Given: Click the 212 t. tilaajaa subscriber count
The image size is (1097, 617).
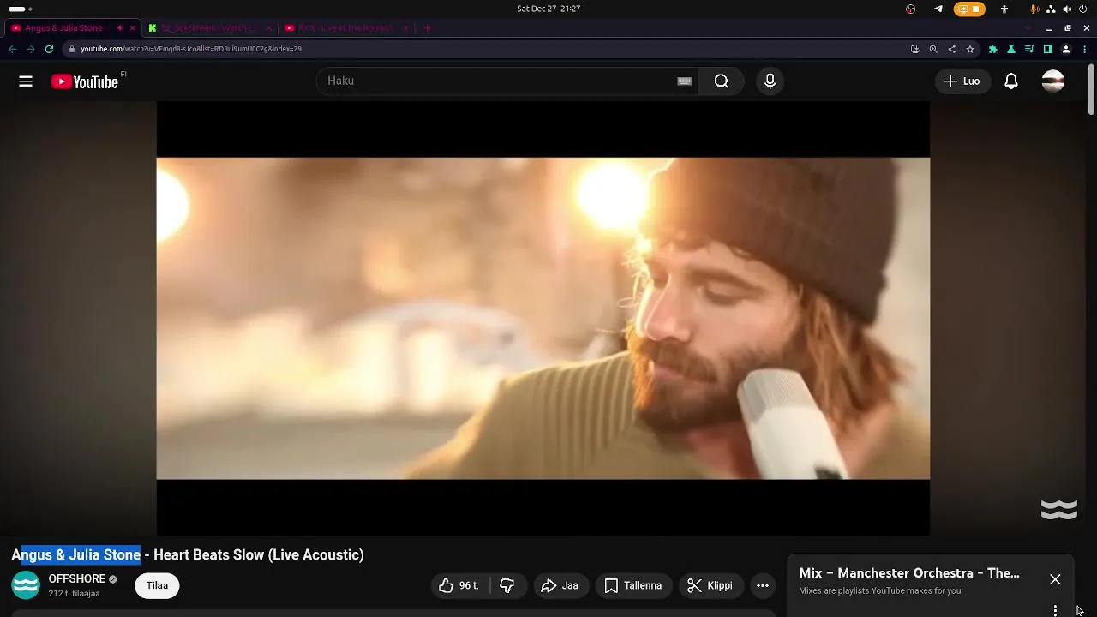Looking at the screenshot, I should pyautogui.click(x=74, y=594).
